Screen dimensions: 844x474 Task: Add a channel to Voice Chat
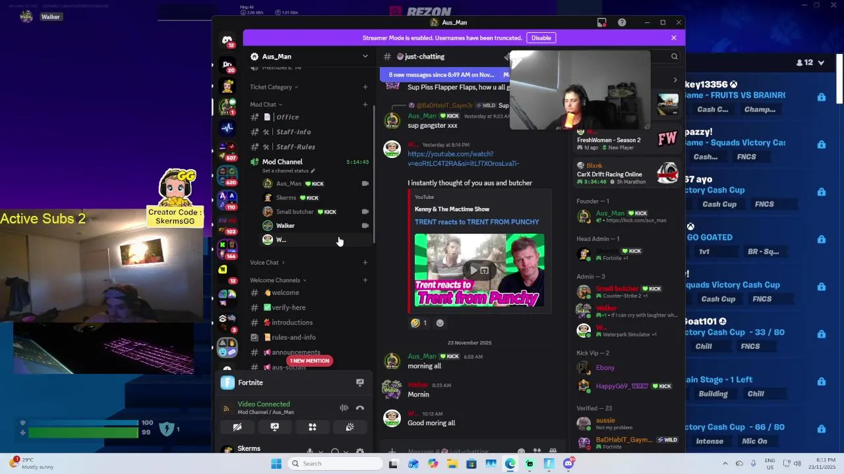tap(365, 263)
